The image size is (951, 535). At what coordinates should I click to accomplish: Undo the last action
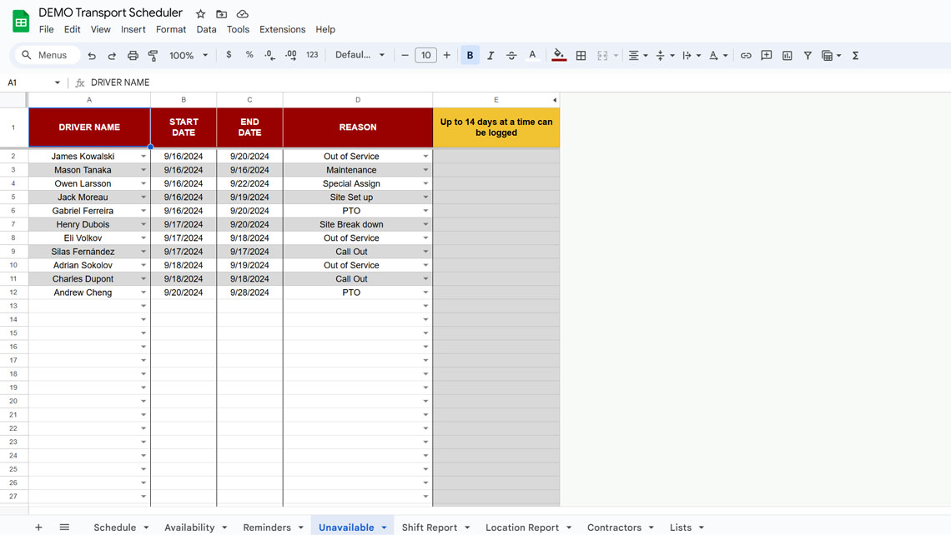click(x=92, y=56)
